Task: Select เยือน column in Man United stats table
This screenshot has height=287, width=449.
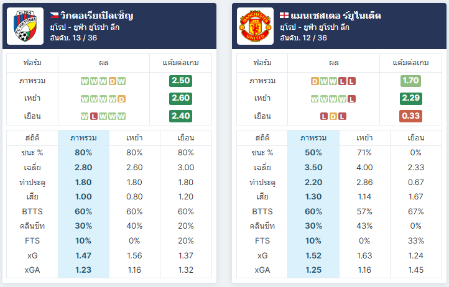Action: 416,138
